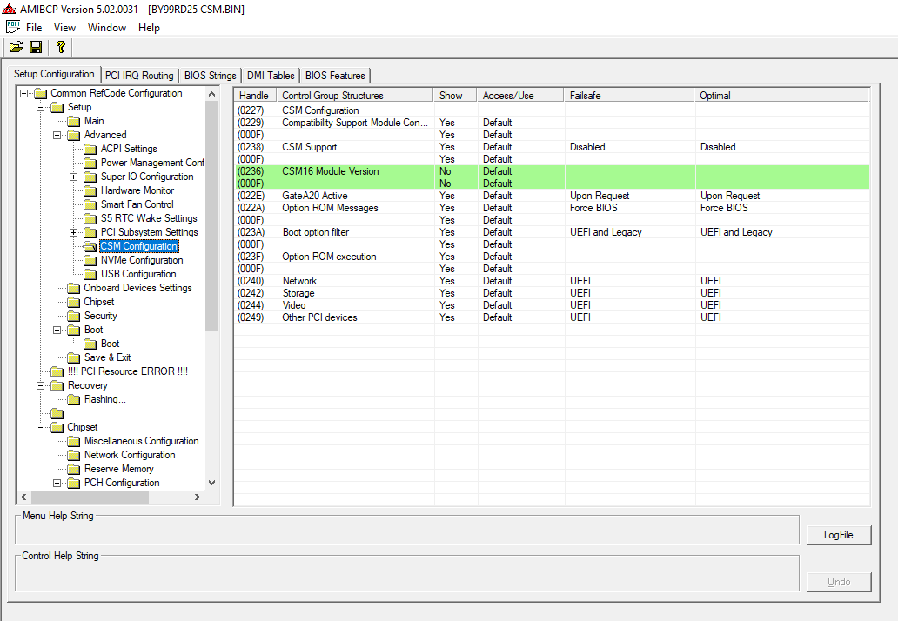Screen dimensions: 898x621
Task: Click the open folder icon of CSM Configuration
Action: (90, 246)
